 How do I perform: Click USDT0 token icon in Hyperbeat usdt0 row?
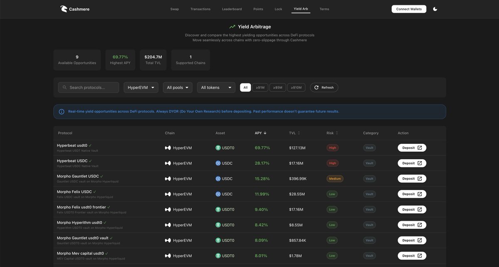click(x=218, y=148)
